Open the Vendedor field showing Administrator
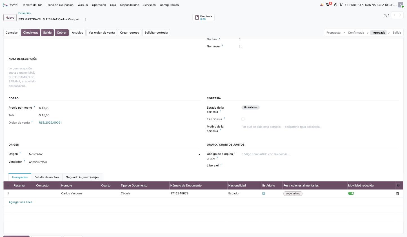 click(114, 162)
